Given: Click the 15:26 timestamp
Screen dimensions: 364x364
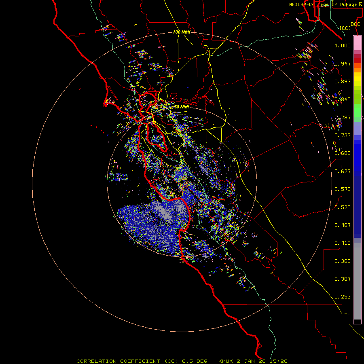Looking at the screenshot, I should click(278, 361).
